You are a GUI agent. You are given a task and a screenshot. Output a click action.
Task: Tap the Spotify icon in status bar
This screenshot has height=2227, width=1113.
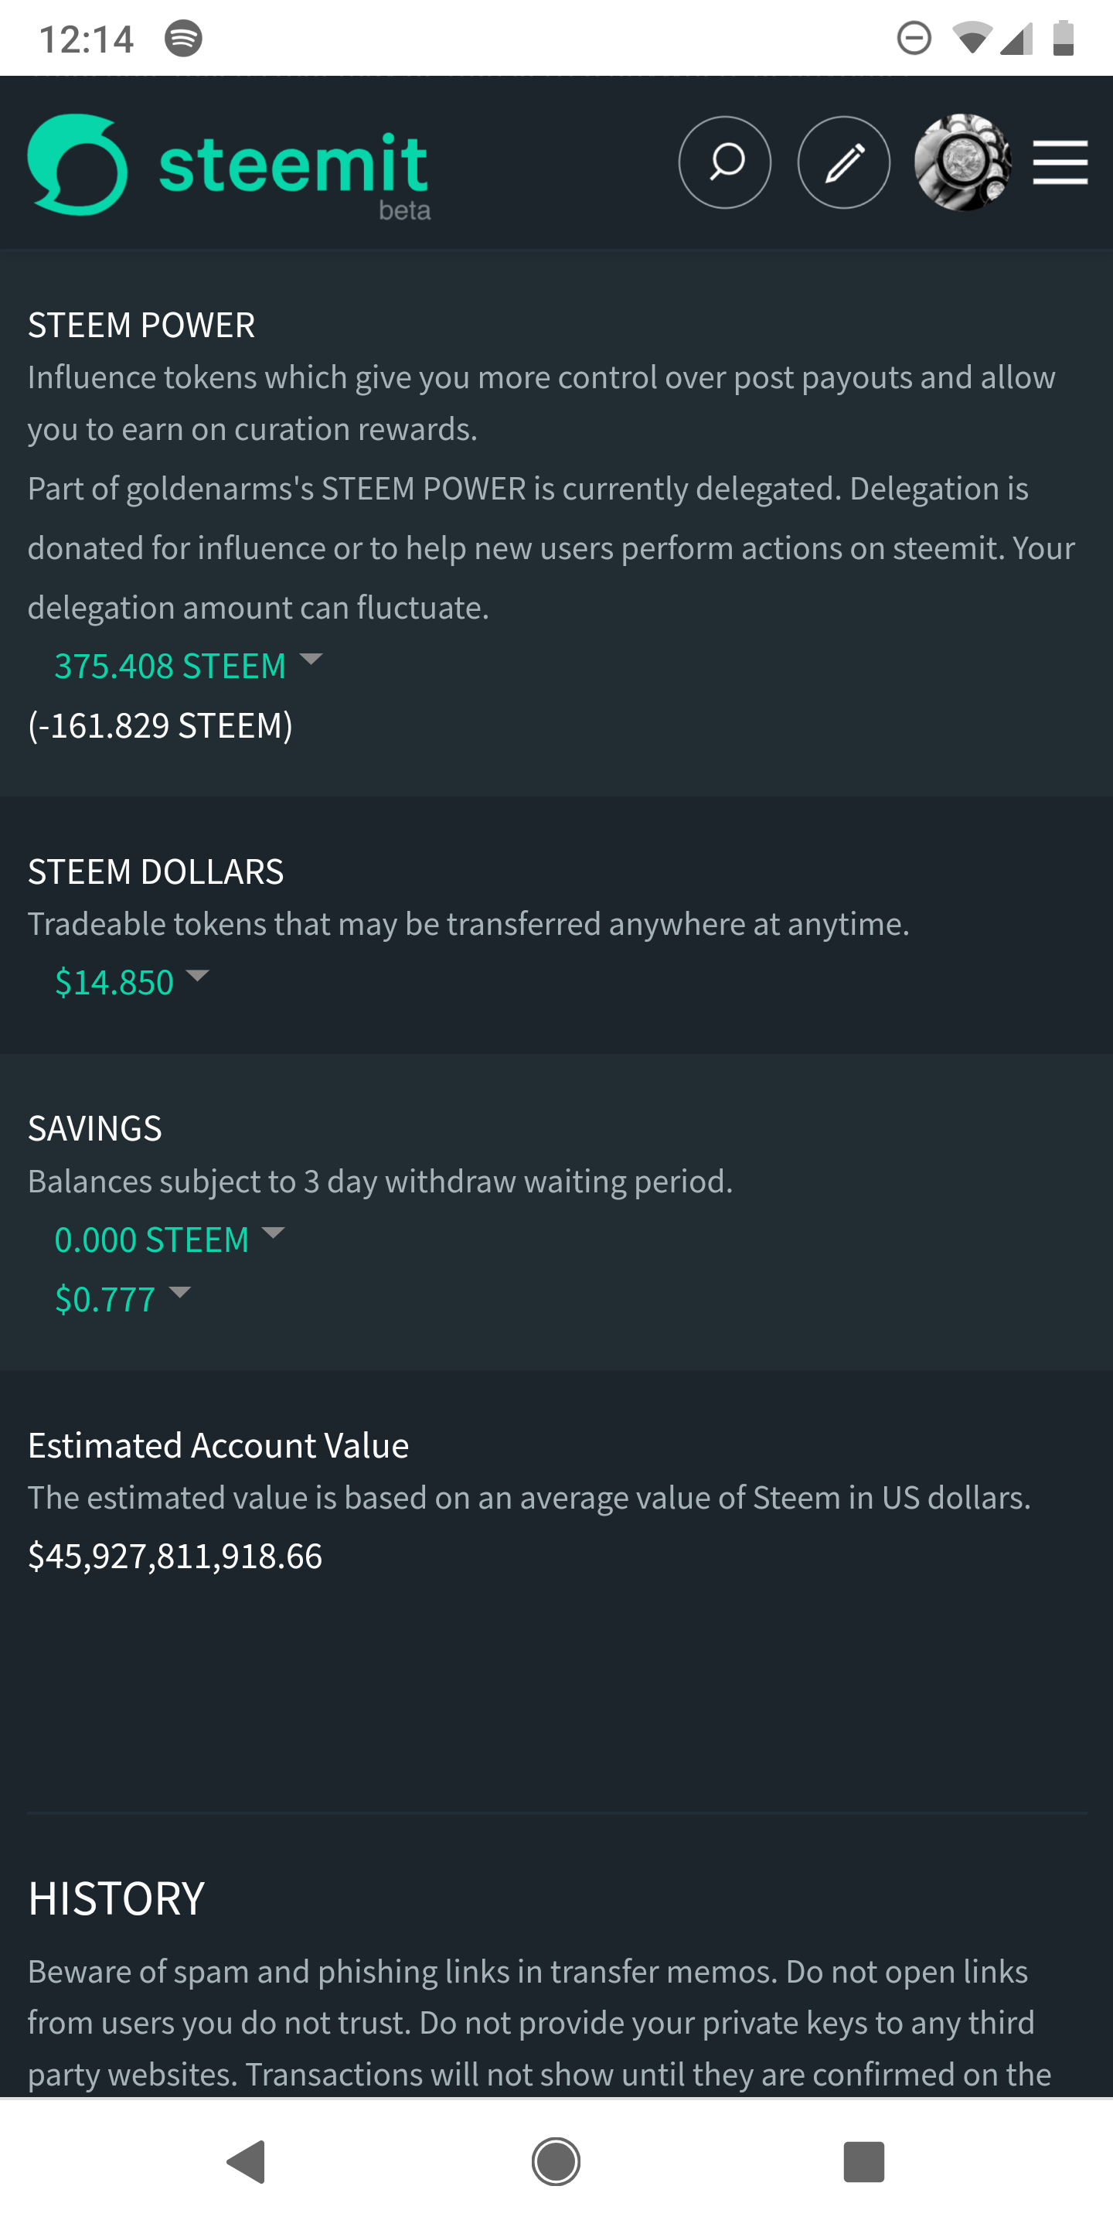click(183, 39)
